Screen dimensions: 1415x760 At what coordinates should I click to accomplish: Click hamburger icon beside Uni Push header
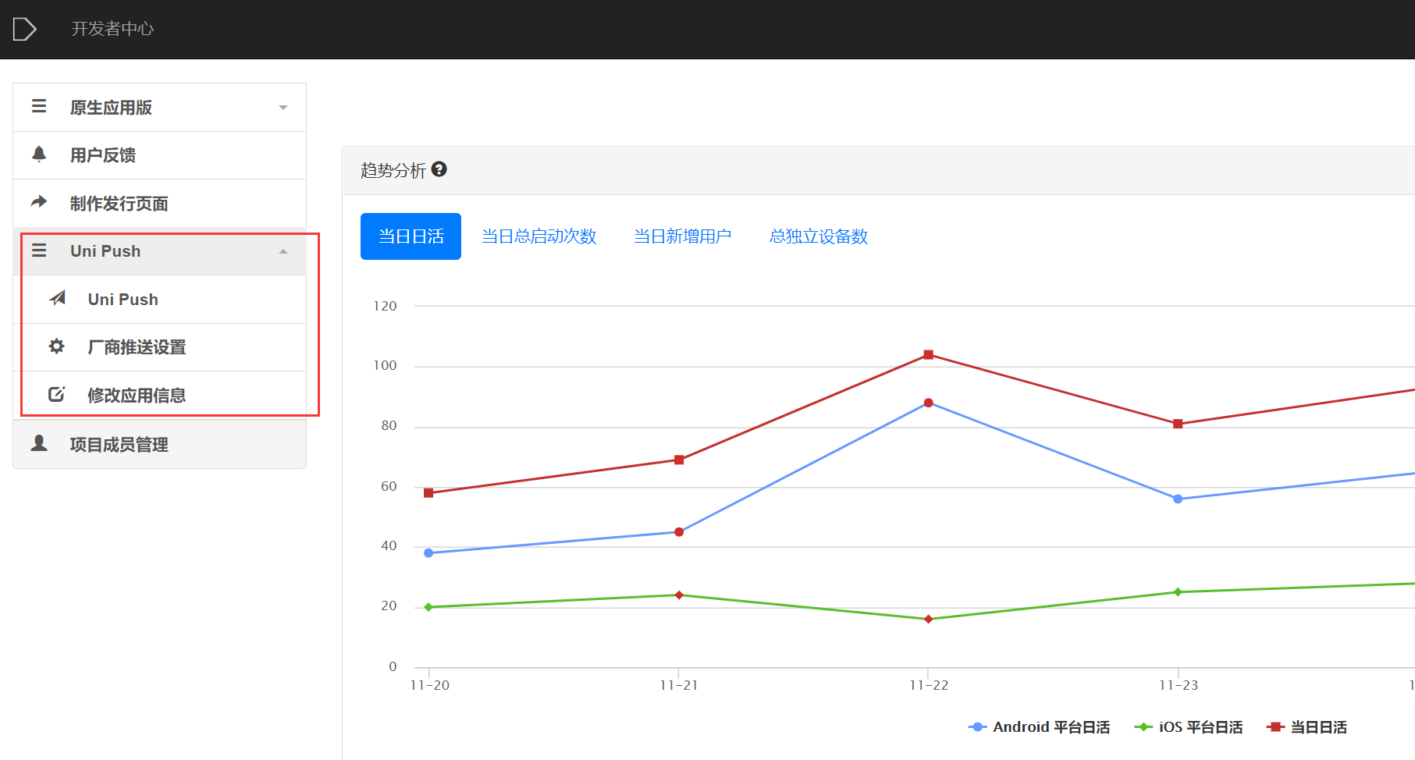[x=39, y=250]
